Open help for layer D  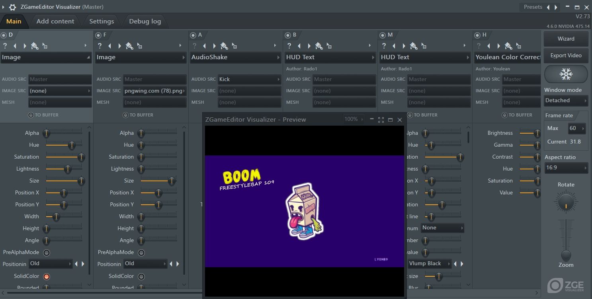[x=5, y=46]
